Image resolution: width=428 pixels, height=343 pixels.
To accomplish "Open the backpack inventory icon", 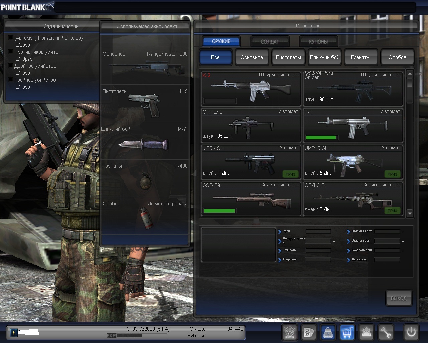I will pyautogui.click(x=328, y=333).
